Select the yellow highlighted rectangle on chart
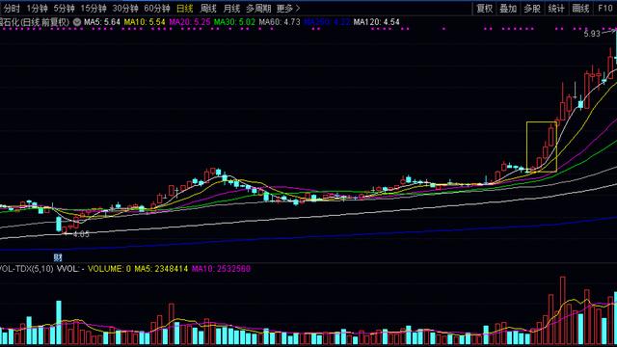Viewport: 617px width, 347px height. pyautogui.click(x=542, y=147)
